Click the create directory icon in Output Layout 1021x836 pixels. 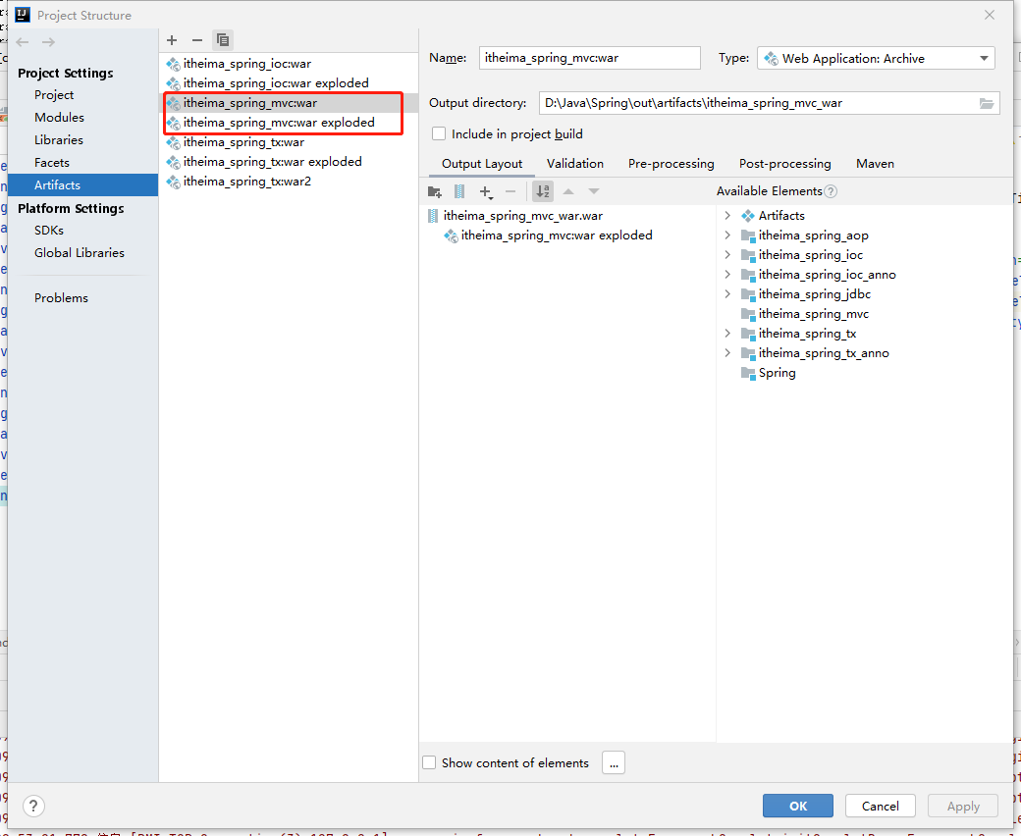[435, 191]
